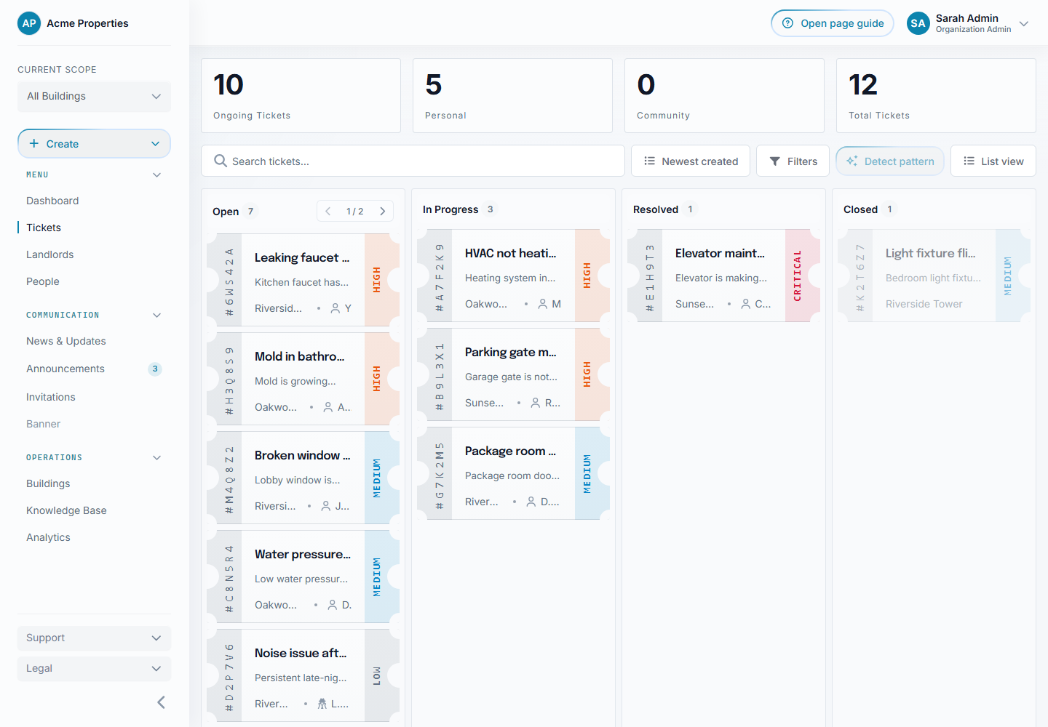
Task: Collapse the sidebar with the left arrow
Action: [161, 702]
